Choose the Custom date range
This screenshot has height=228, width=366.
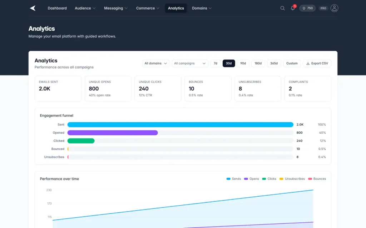click(x=292, y=63)
